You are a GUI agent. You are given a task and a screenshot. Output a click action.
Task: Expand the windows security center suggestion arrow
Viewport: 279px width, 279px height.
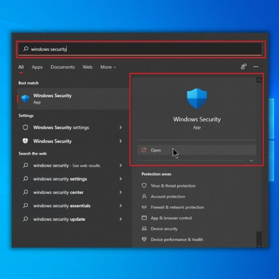121,192
